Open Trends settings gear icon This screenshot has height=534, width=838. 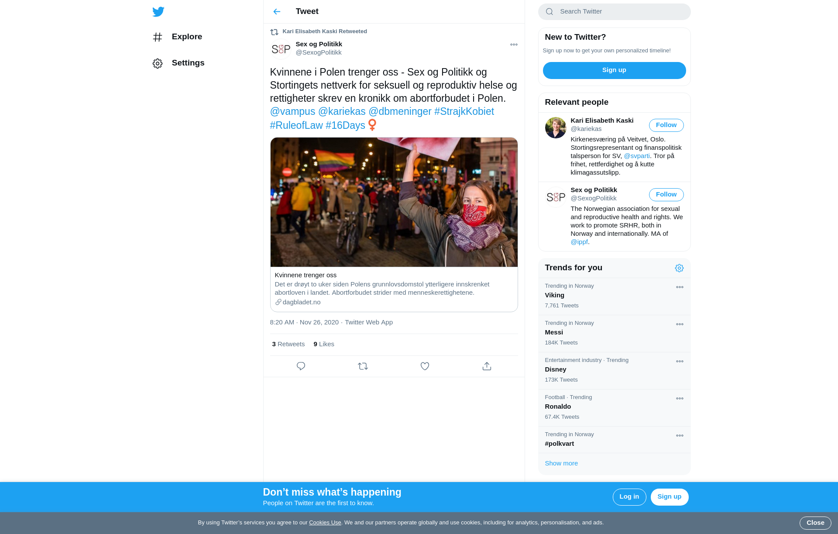coord(679,268)
